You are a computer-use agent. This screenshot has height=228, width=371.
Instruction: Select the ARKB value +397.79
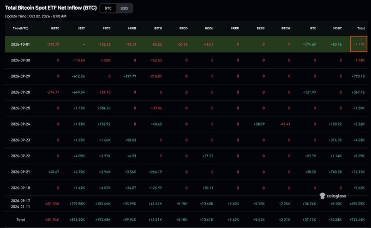[130, 76]
